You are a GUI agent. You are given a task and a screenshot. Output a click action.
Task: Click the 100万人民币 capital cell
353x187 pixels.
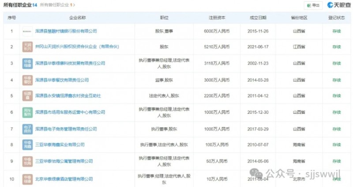tap(217, 145)
